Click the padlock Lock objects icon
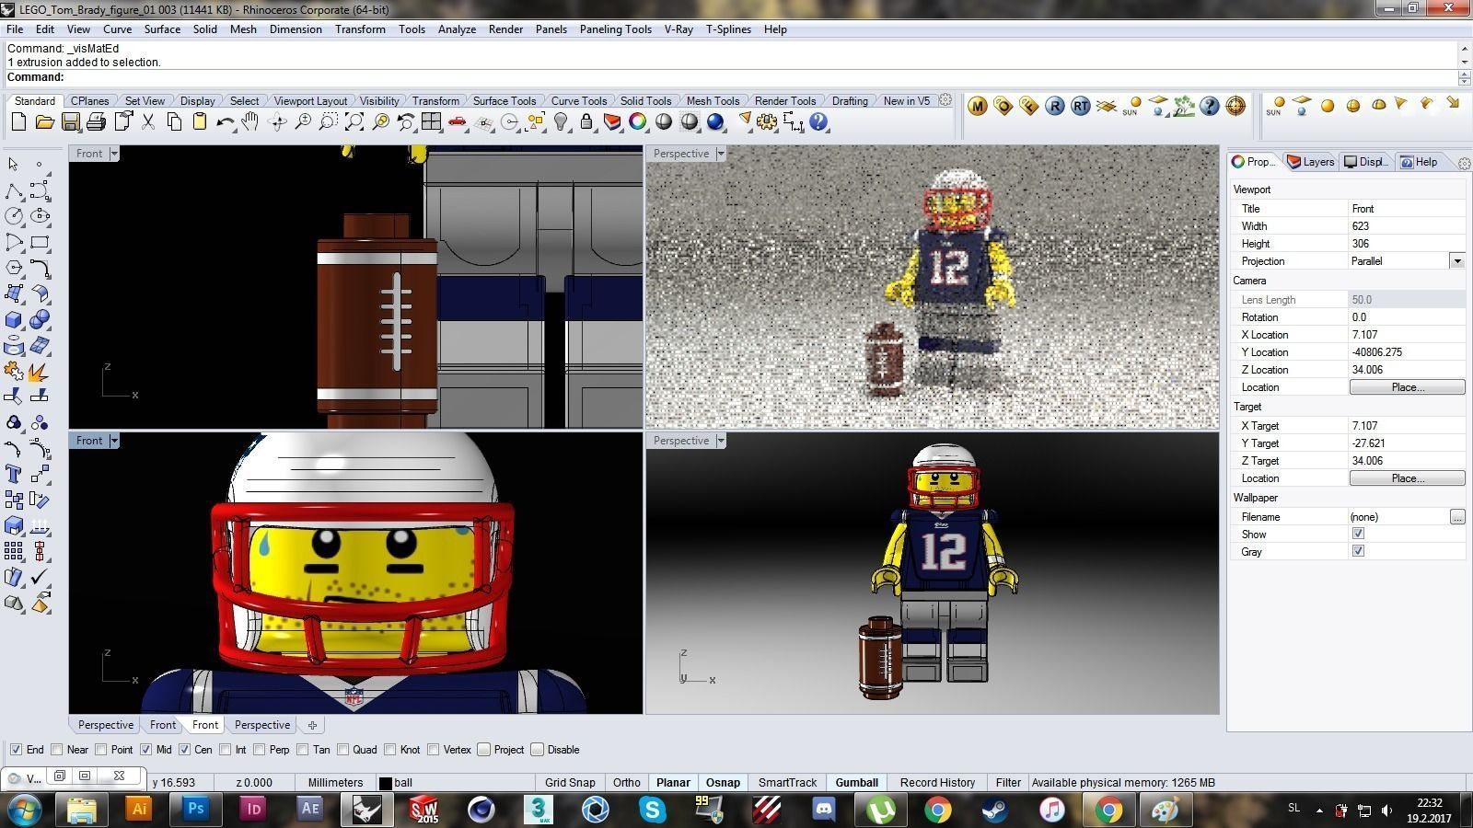 (x=586, y=121)
